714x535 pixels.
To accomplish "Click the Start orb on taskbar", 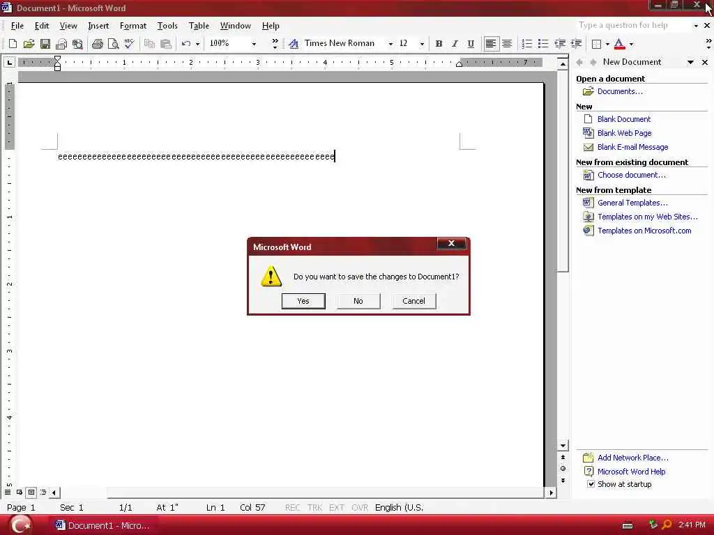I will pyautogui.click(x=21, y=525).
